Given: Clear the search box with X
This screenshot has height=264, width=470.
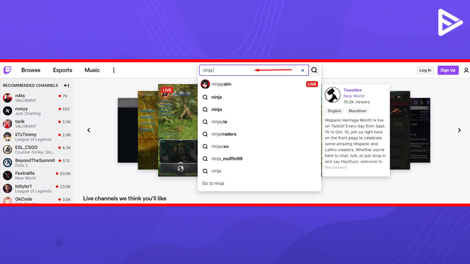Looking at the screenshot, I should 303,70.
